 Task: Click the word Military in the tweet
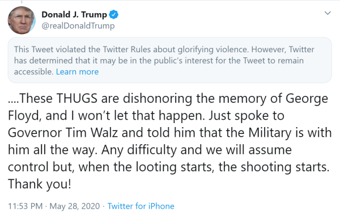click(x=270, y=133)
